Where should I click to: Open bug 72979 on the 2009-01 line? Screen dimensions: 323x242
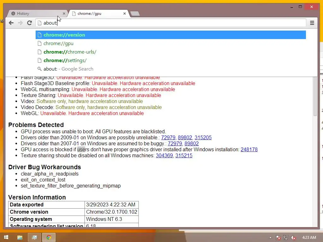coord(168,137)
